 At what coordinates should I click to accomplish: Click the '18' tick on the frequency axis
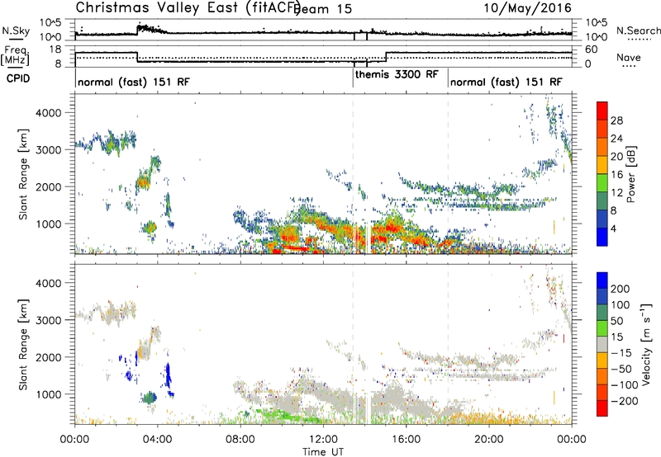55,49
